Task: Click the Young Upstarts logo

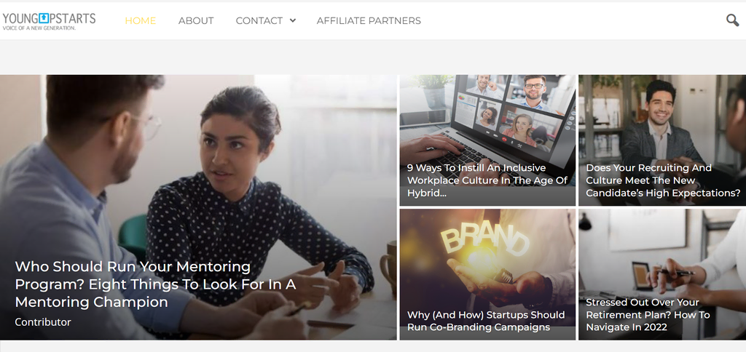Action: tap(49, 20)
